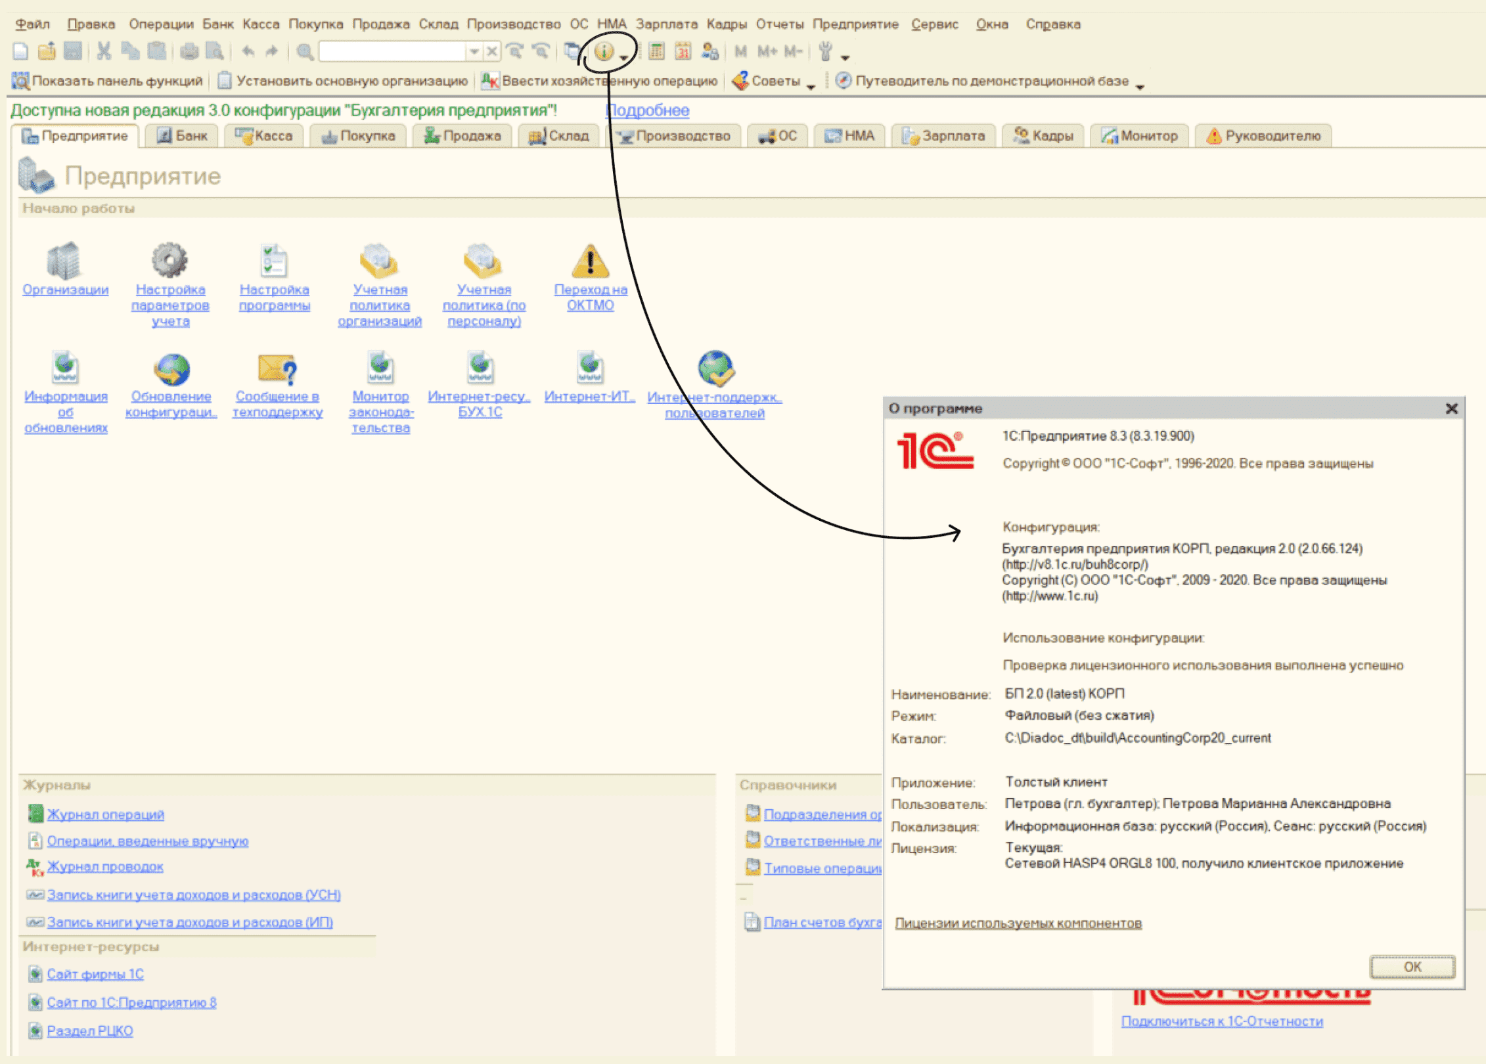Click Ввести хозяйственную операцию button
The image size is (1486, 1064).
pyautogui.click(x=599, y=81)
